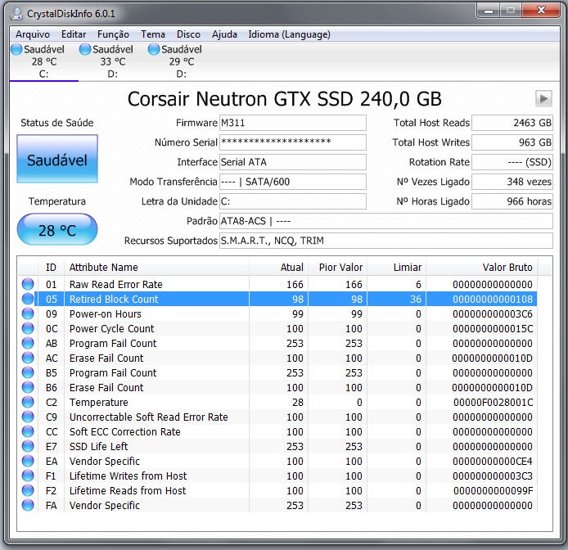Click the Total Host Writes 963 GB value
This screenshot has width=568, height=550.
point(512,142)
